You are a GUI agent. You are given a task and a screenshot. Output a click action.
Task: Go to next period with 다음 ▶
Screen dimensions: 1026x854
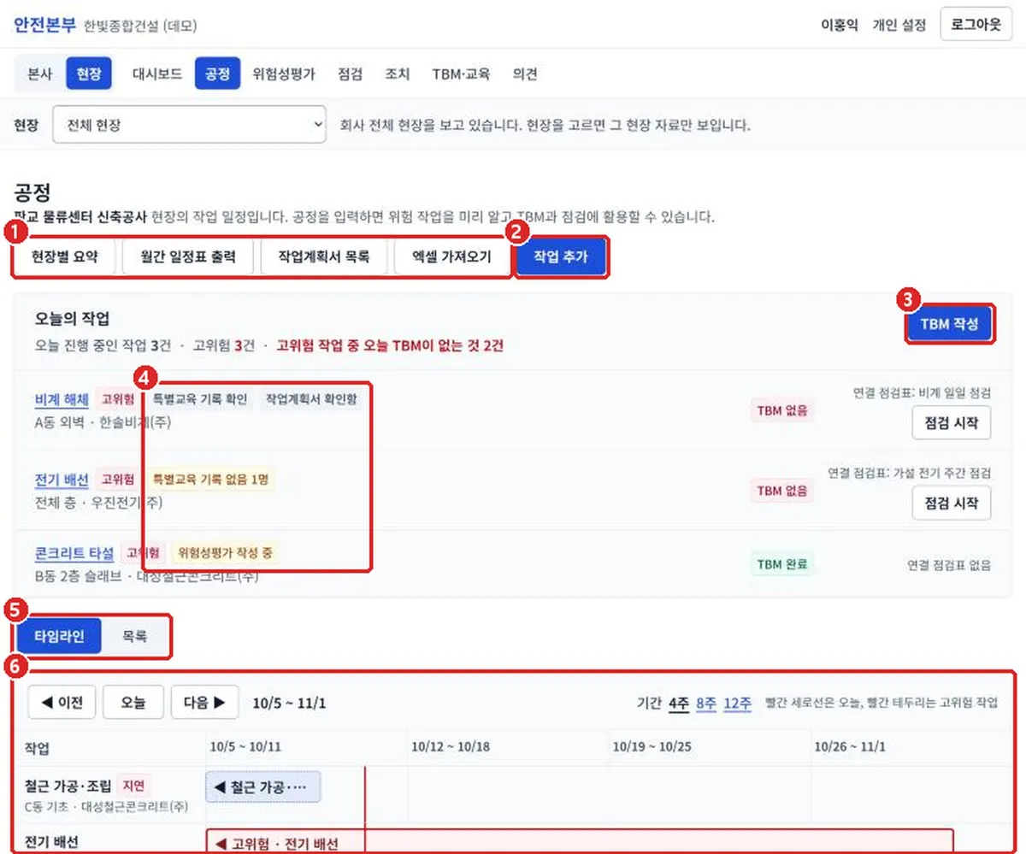point(204,703)
